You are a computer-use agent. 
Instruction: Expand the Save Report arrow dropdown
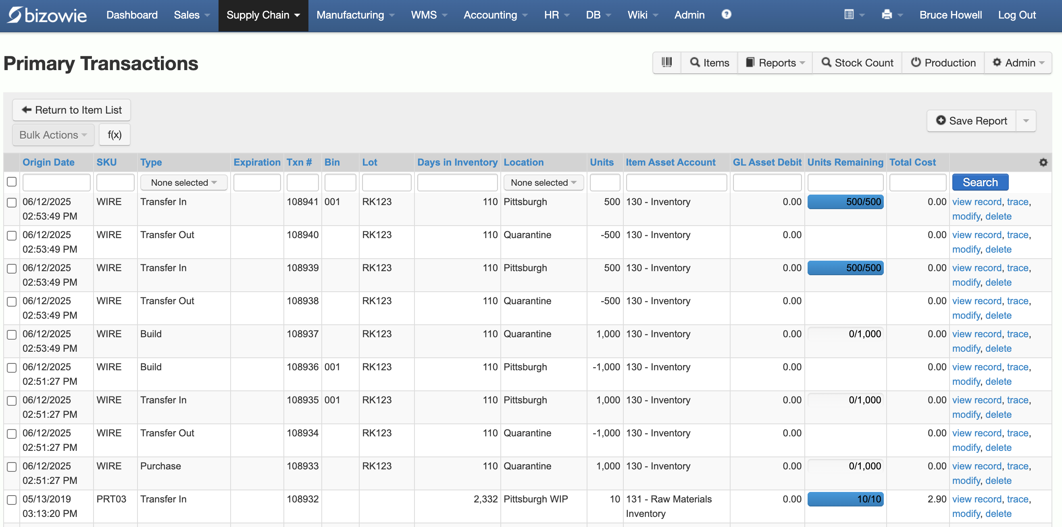pyautogui.click(x=1026, y=121)
